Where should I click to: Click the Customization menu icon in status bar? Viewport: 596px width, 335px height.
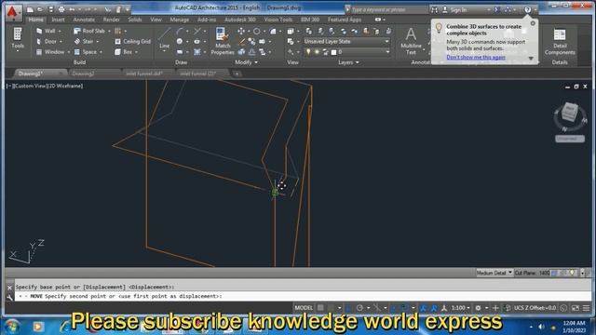pyautogui.click(x=587, y=308)
